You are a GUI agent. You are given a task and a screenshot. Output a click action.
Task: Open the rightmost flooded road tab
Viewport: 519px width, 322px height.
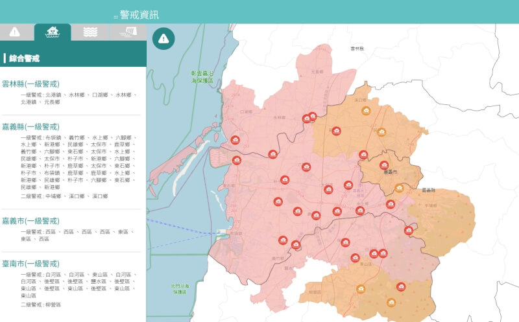click(128, 32)
